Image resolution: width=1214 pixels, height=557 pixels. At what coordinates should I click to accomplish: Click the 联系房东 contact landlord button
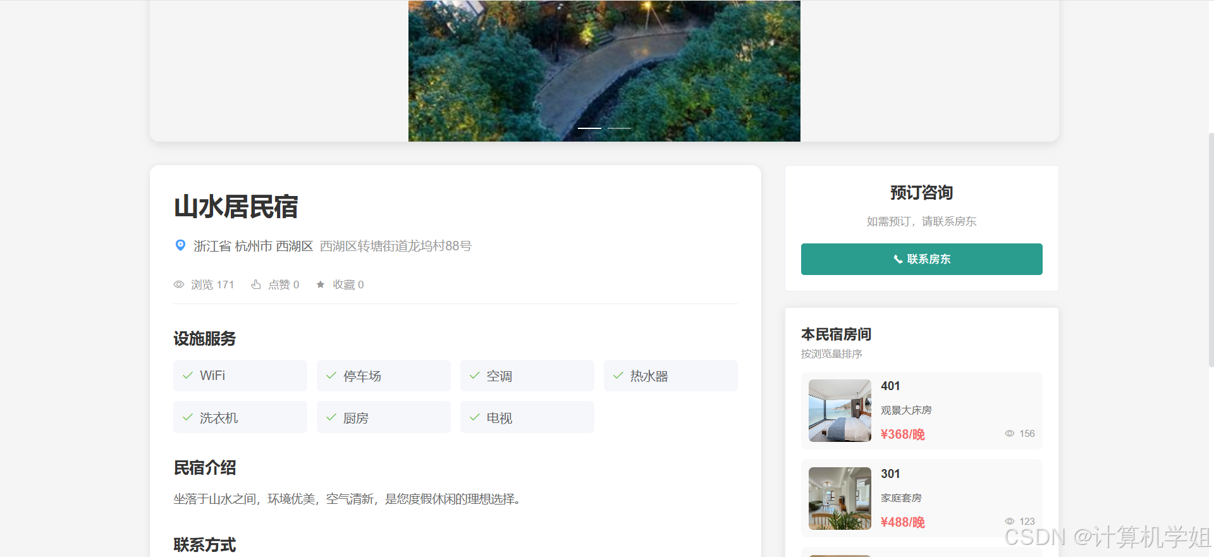922,259
